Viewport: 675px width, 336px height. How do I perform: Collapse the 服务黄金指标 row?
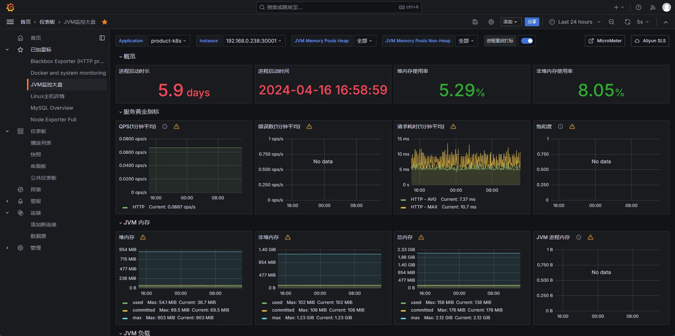coord(139,112)
